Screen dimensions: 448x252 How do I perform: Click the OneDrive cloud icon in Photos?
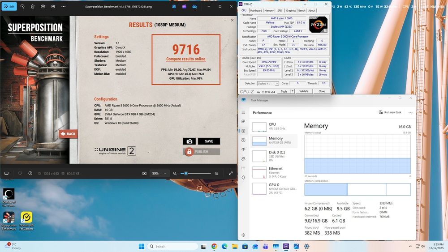click(x=194, y=6)
